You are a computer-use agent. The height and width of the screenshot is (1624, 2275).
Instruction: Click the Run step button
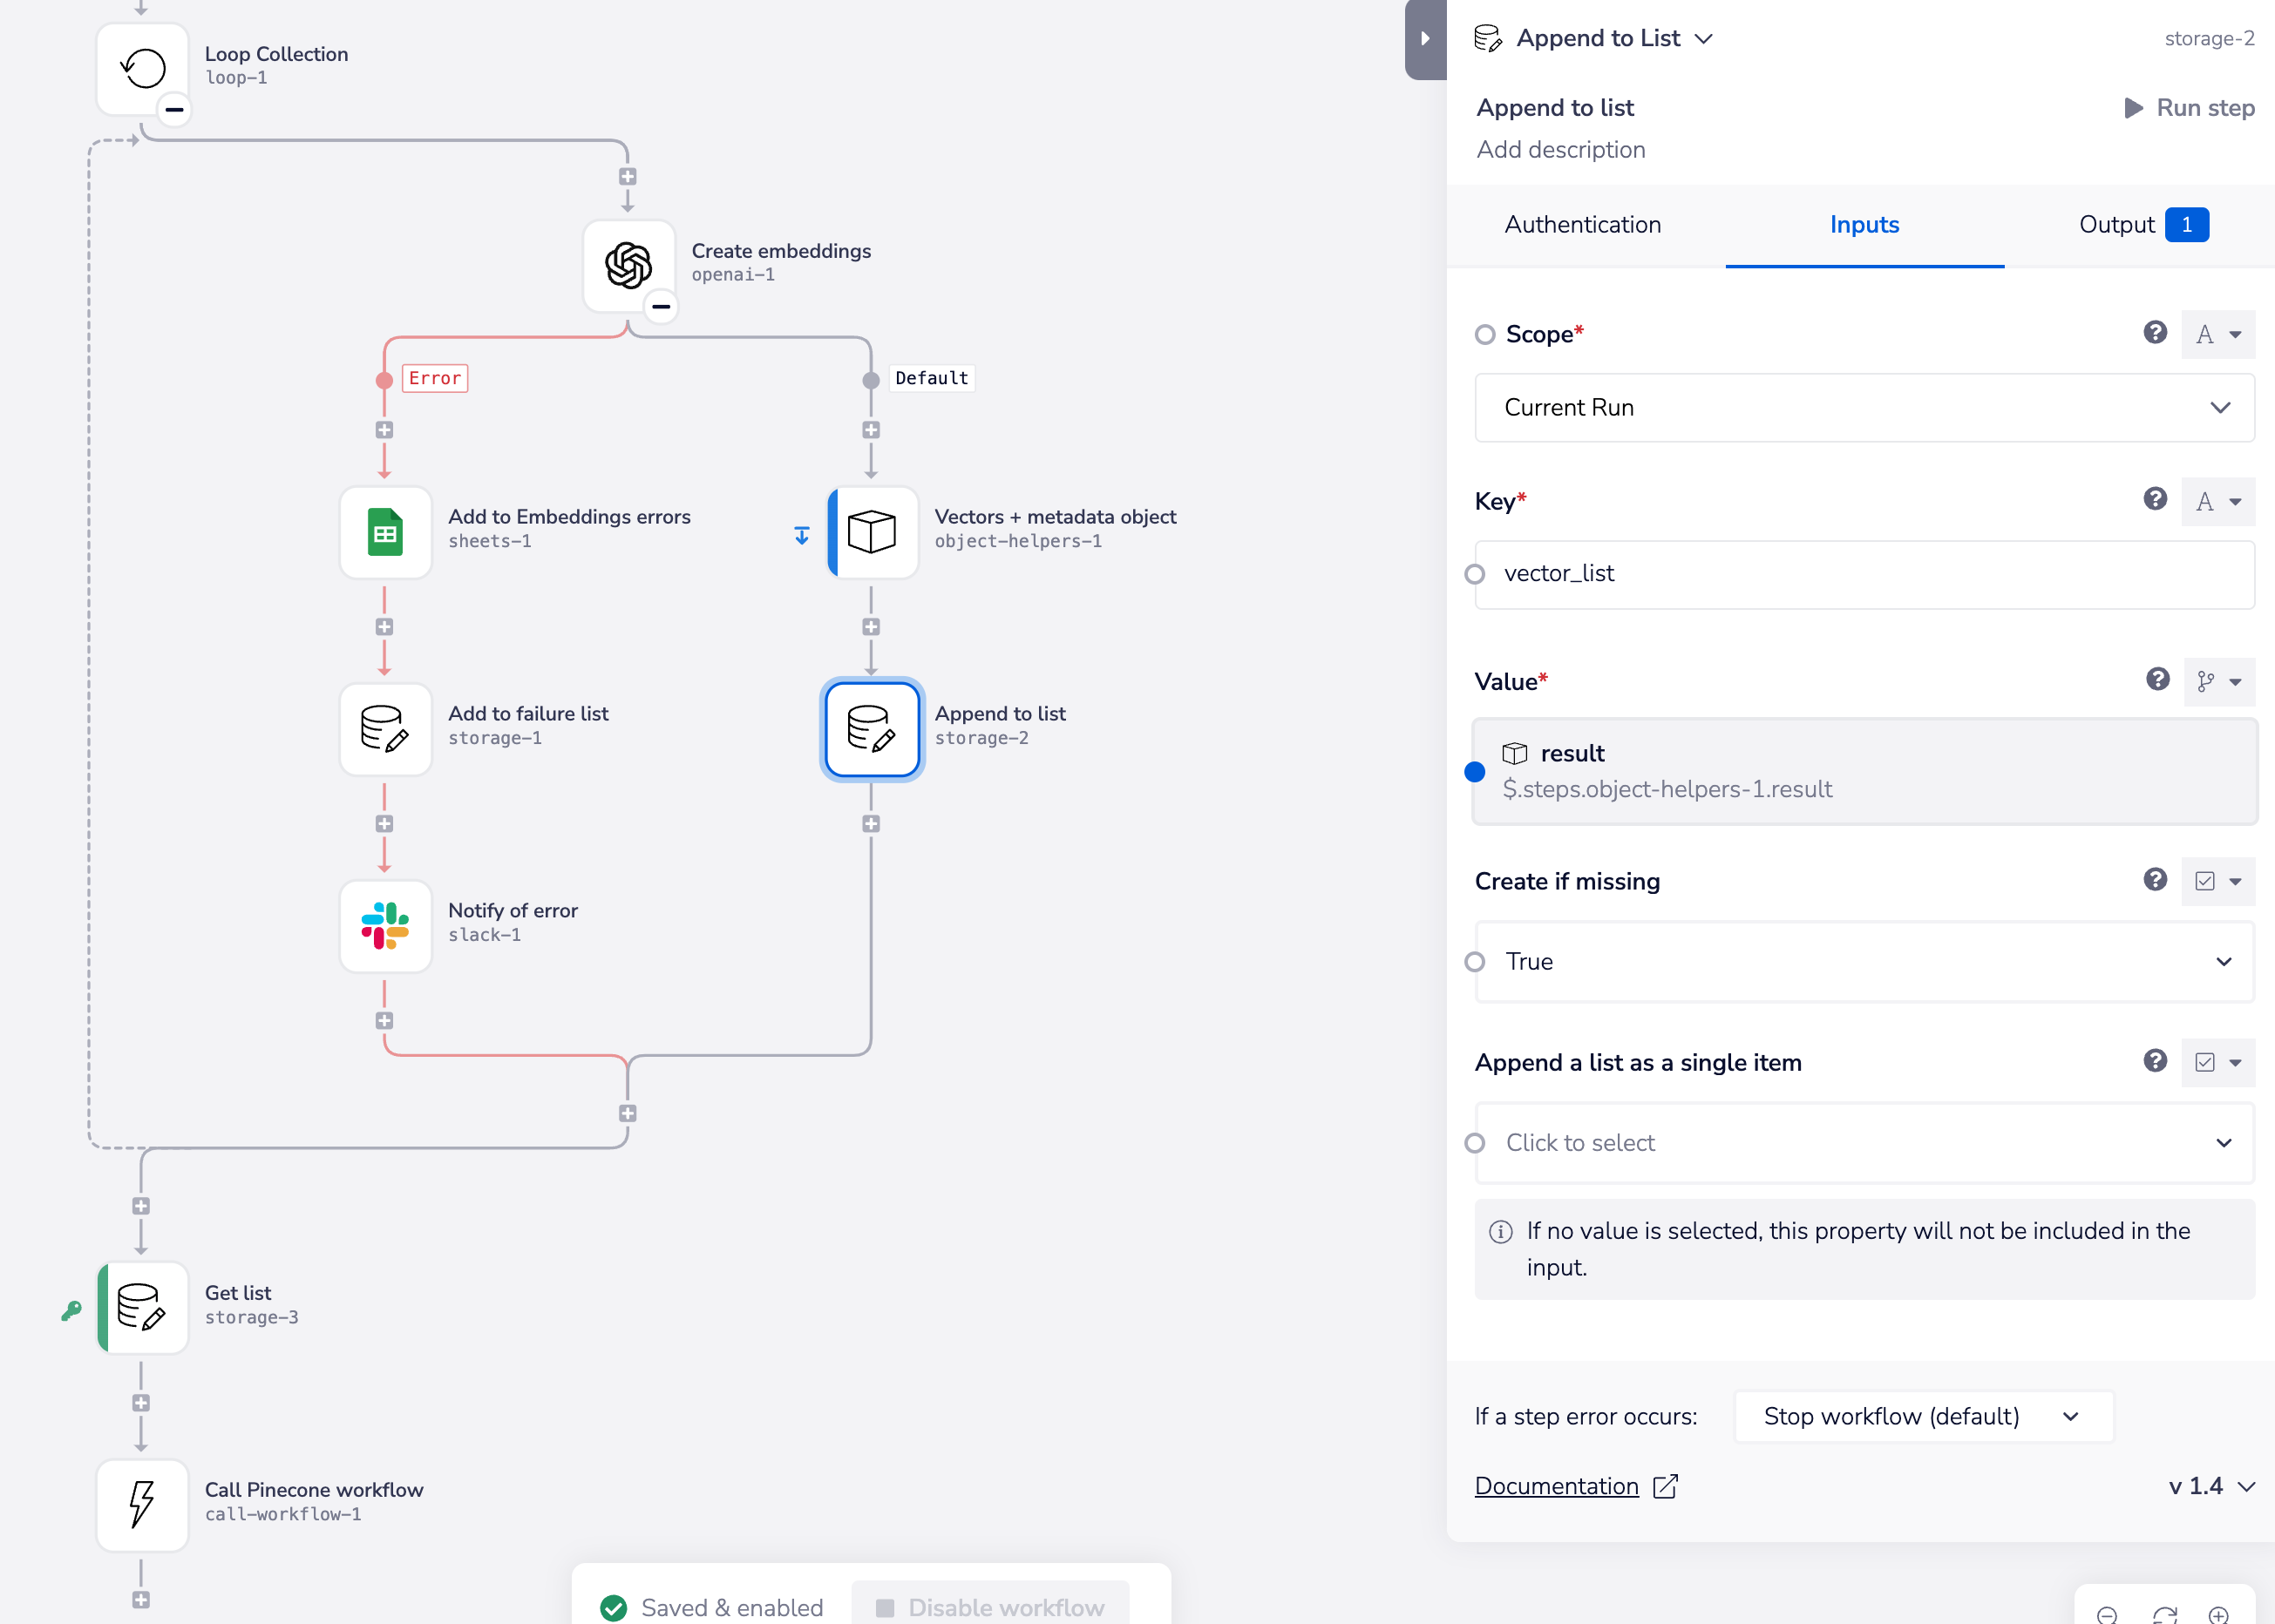2188,108
